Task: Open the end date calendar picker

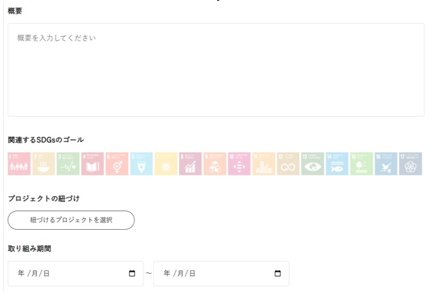Action: (x=278, y=273)
